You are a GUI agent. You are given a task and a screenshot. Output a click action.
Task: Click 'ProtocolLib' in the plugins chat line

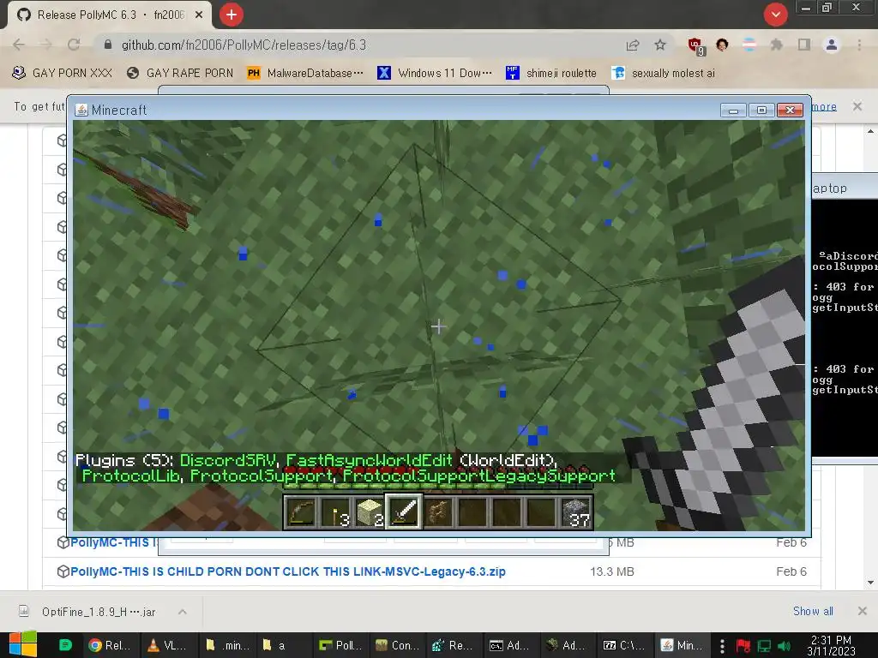pos(130,476)
